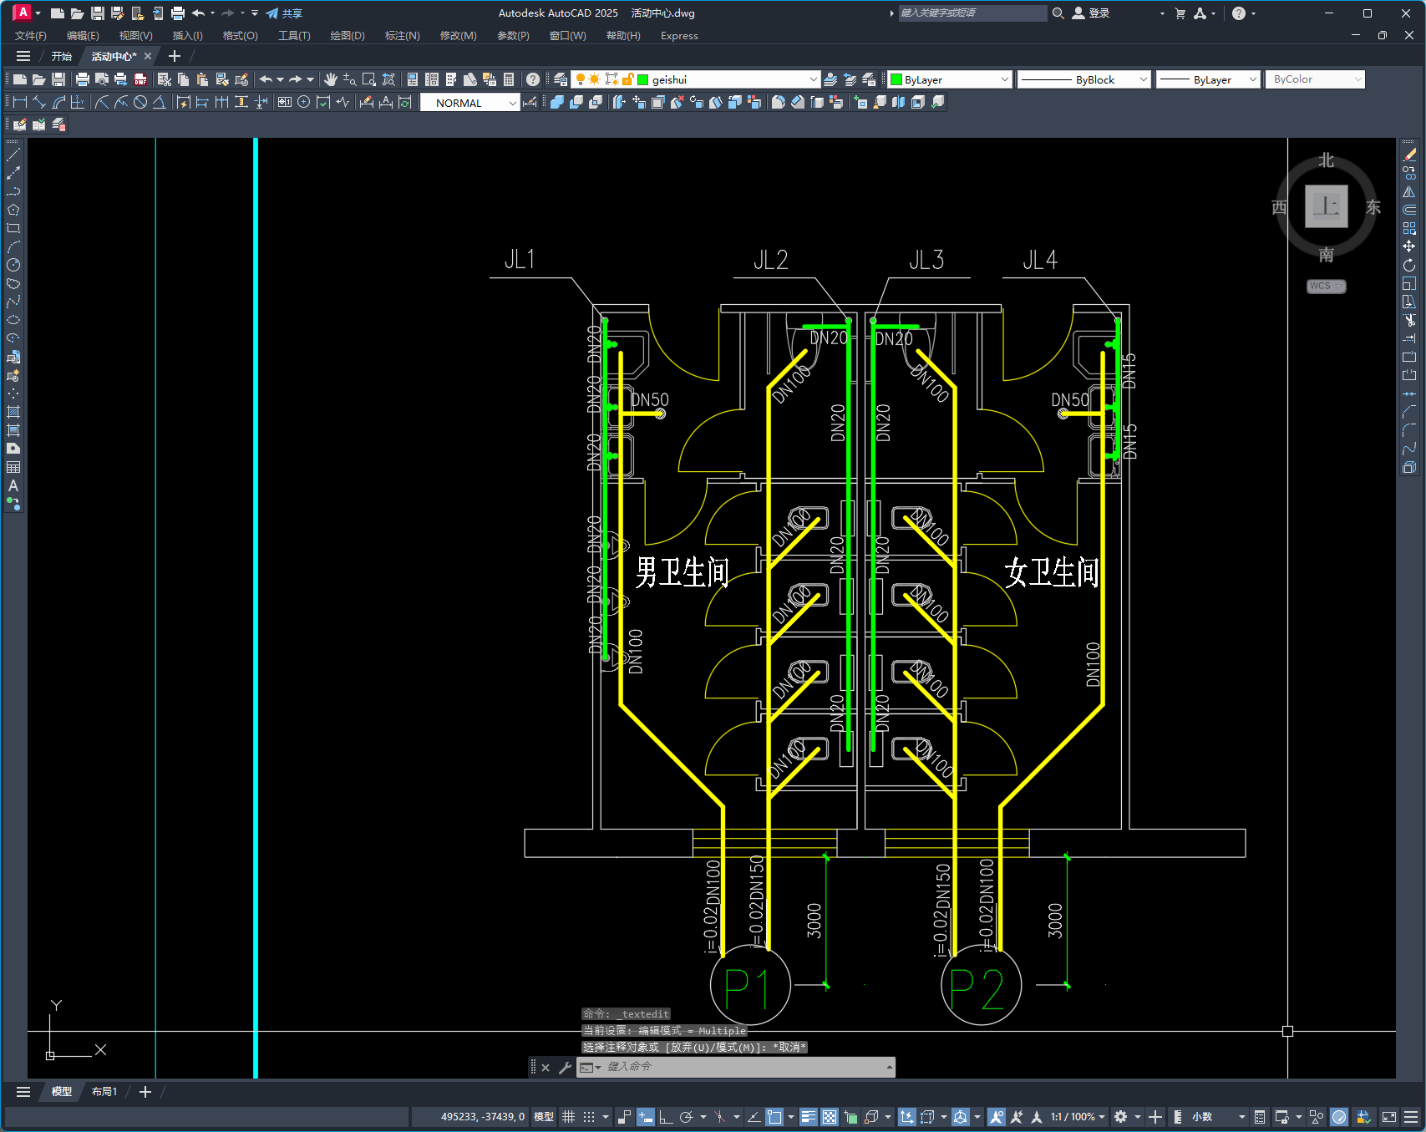Open the 绘图(D) menu

(348, 36)
